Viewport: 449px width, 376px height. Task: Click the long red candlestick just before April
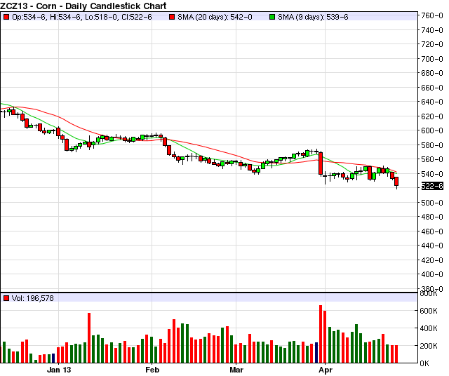click(321, 163)
